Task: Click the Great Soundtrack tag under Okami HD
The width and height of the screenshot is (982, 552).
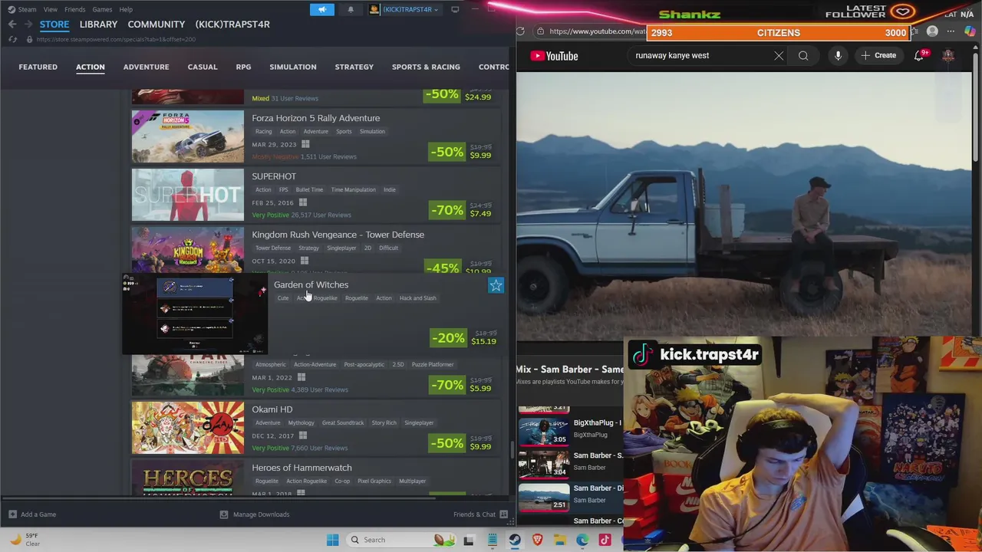Action: click(x=342, y=422)
